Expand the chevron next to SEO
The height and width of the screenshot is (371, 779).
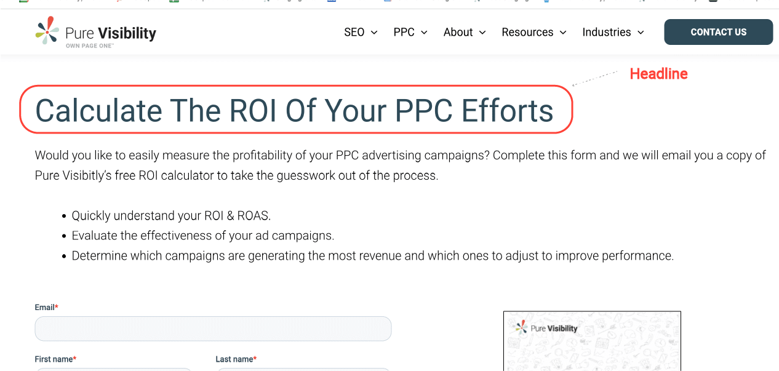click(374, 33)
